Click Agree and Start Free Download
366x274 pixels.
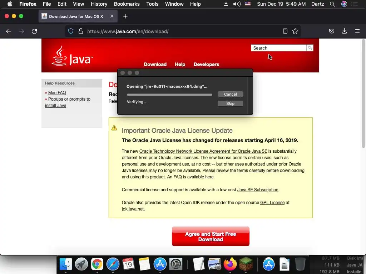point(211,236)
